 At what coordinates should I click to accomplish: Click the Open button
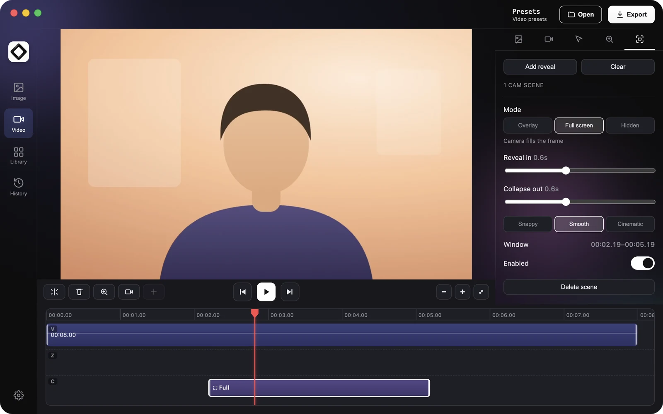point(581,14)
